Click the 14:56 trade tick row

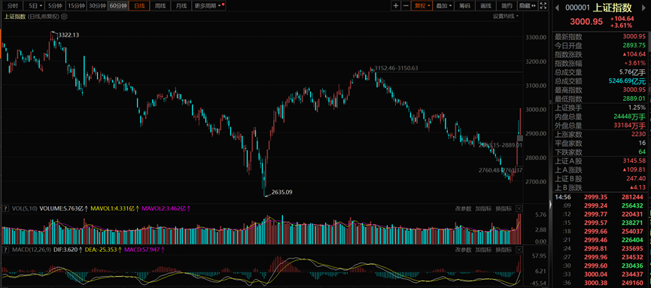(x=601, y=197)
